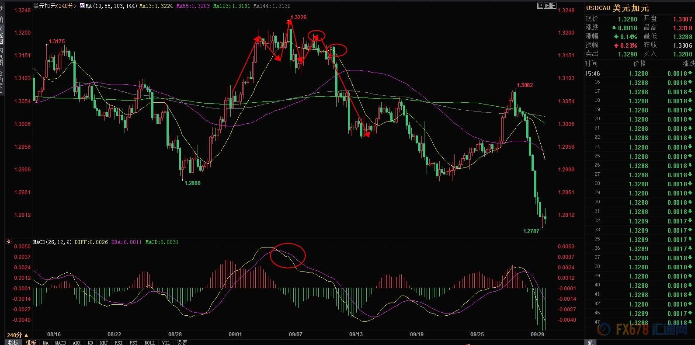
Task: Switch to the VOL indicator tab
Action: point(166,342)
